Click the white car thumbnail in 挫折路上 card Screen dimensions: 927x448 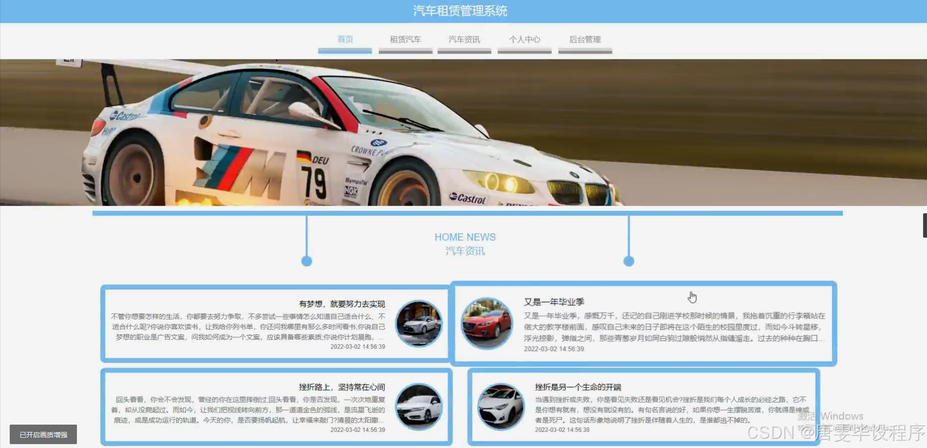pyautogui.click(x=419, y=407)
